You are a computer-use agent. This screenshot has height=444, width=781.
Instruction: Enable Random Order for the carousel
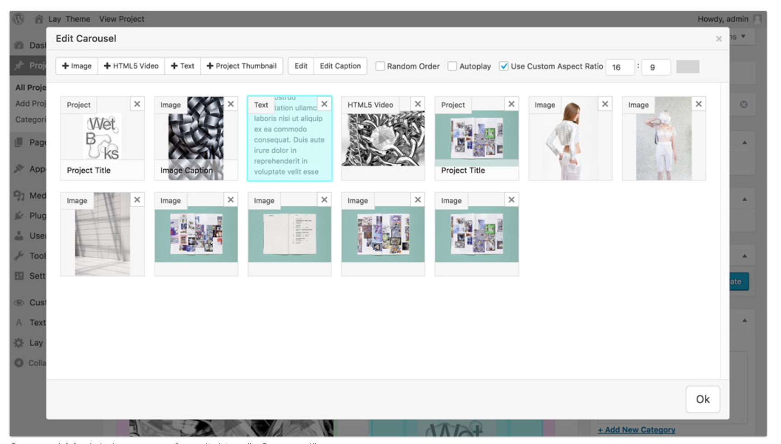(x=380, y=66)
